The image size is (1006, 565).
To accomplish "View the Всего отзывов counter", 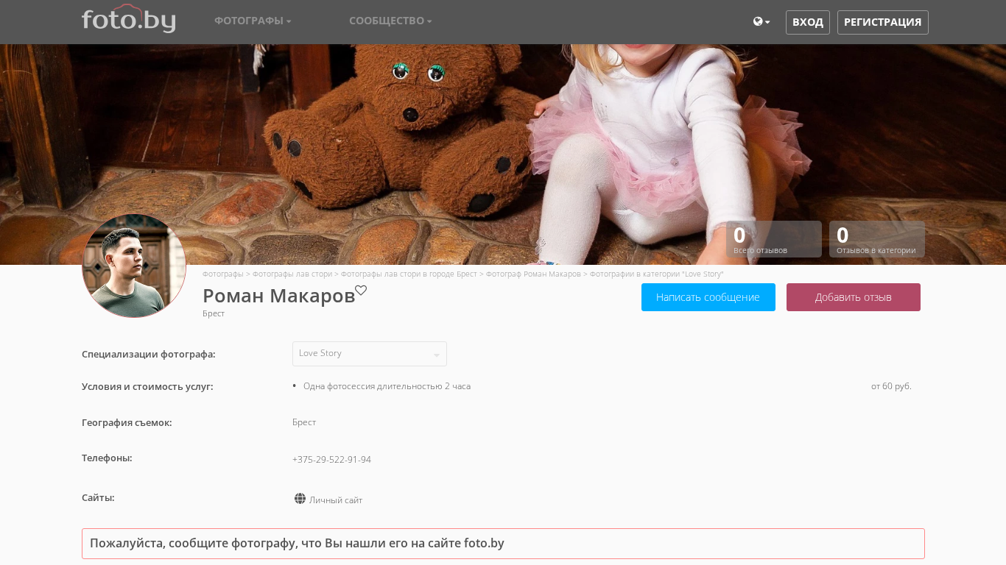I will click(x=773, y=239).
